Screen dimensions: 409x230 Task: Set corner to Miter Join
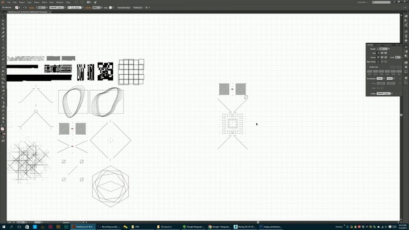pyautogui.click(x=378, y=57)
